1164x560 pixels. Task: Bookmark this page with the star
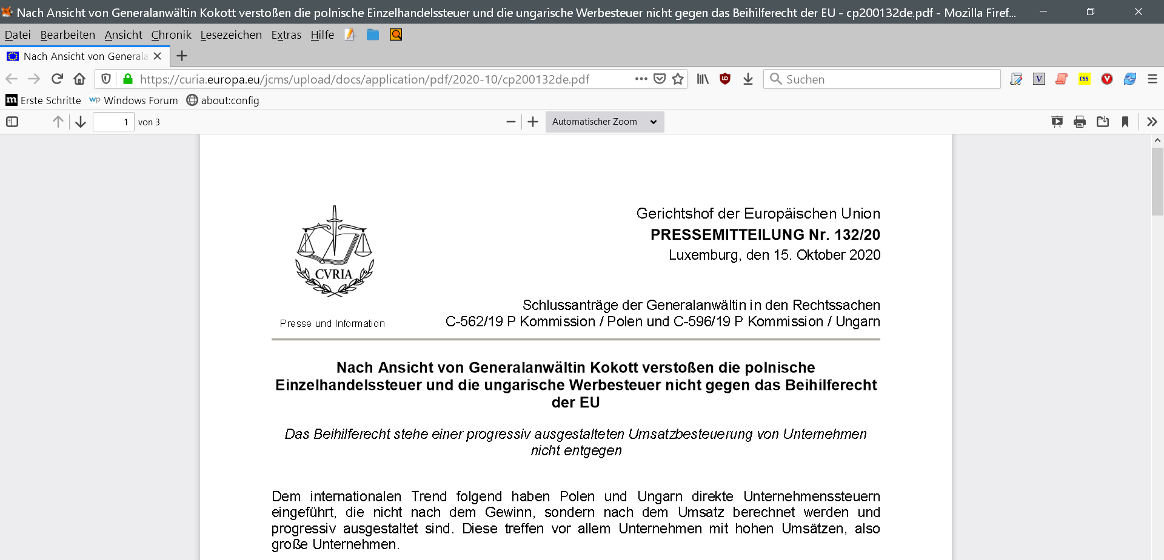click(x=678, y=79)
